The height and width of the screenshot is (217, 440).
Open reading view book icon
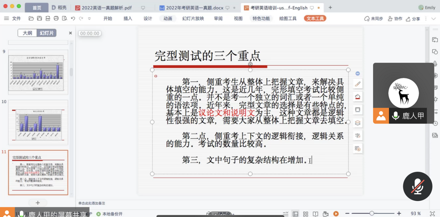click(315, 214)
